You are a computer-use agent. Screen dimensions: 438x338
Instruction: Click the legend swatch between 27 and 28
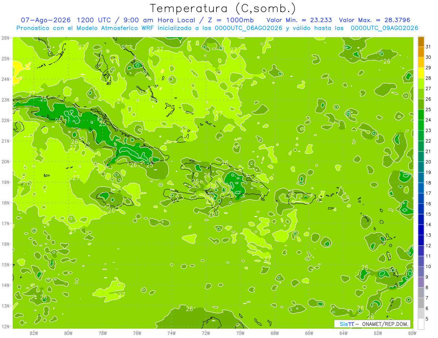tap(421, 83)
